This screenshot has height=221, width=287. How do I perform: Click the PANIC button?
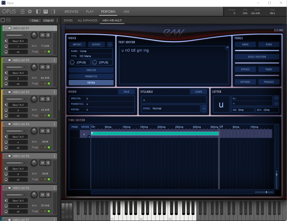click(269, 69)
